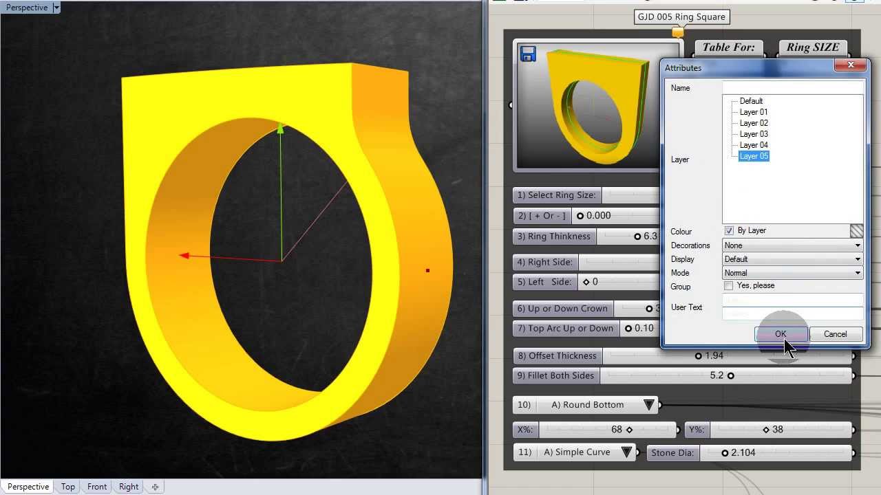Add a new viewport tab with plus icon
This screenshot has width=881, height=495.
pos(155,487)
